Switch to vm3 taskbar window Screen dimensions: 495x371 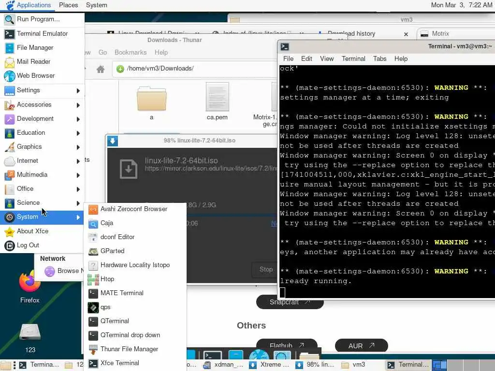(x=353, y=365)
